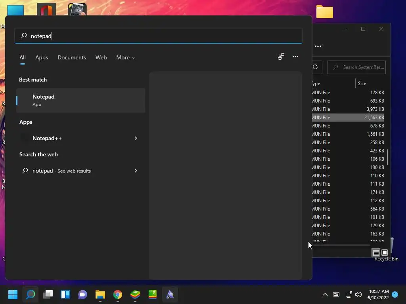Switch Explorer to details view icon
Image resolution: width=406 pixels, height=304 pixels.
(x=376, y=252)
